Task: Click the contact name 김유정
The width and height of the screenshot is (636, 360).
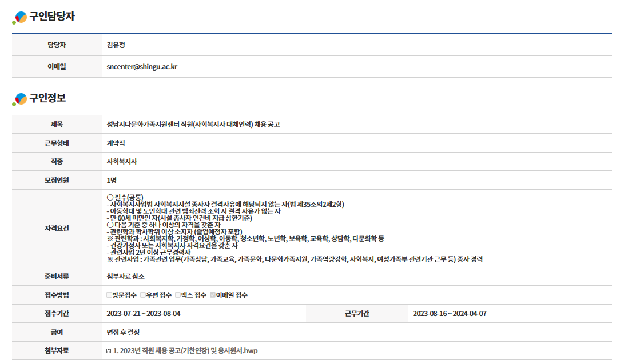Action: pos(116,45)
